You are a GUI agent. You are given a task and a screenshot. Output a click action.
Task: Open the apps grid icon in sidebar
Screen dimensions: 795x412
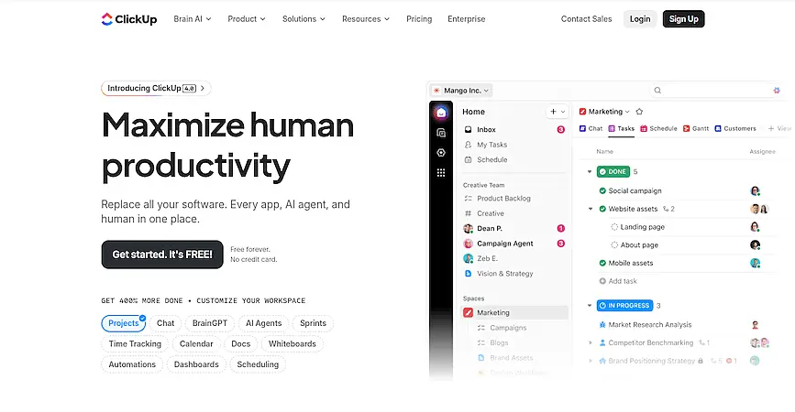tap(441, 173)
